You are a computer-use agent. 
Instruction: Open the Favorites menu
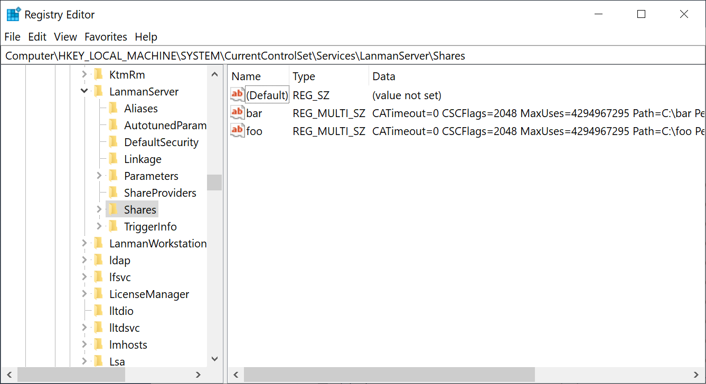tap(106, 37)
